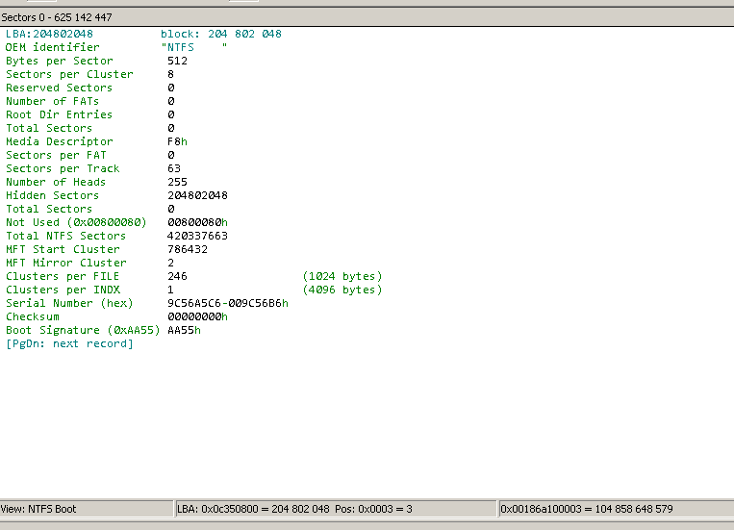Viewport: 734px width, 530px height.
Task: Click the '[PgDn: next record]' hint
Action: tap(69, 343)
